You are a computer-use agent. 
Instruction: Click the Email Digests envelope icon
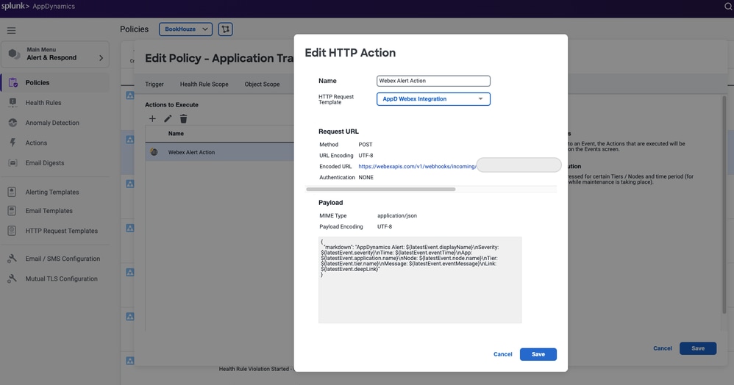click(13, 163)
